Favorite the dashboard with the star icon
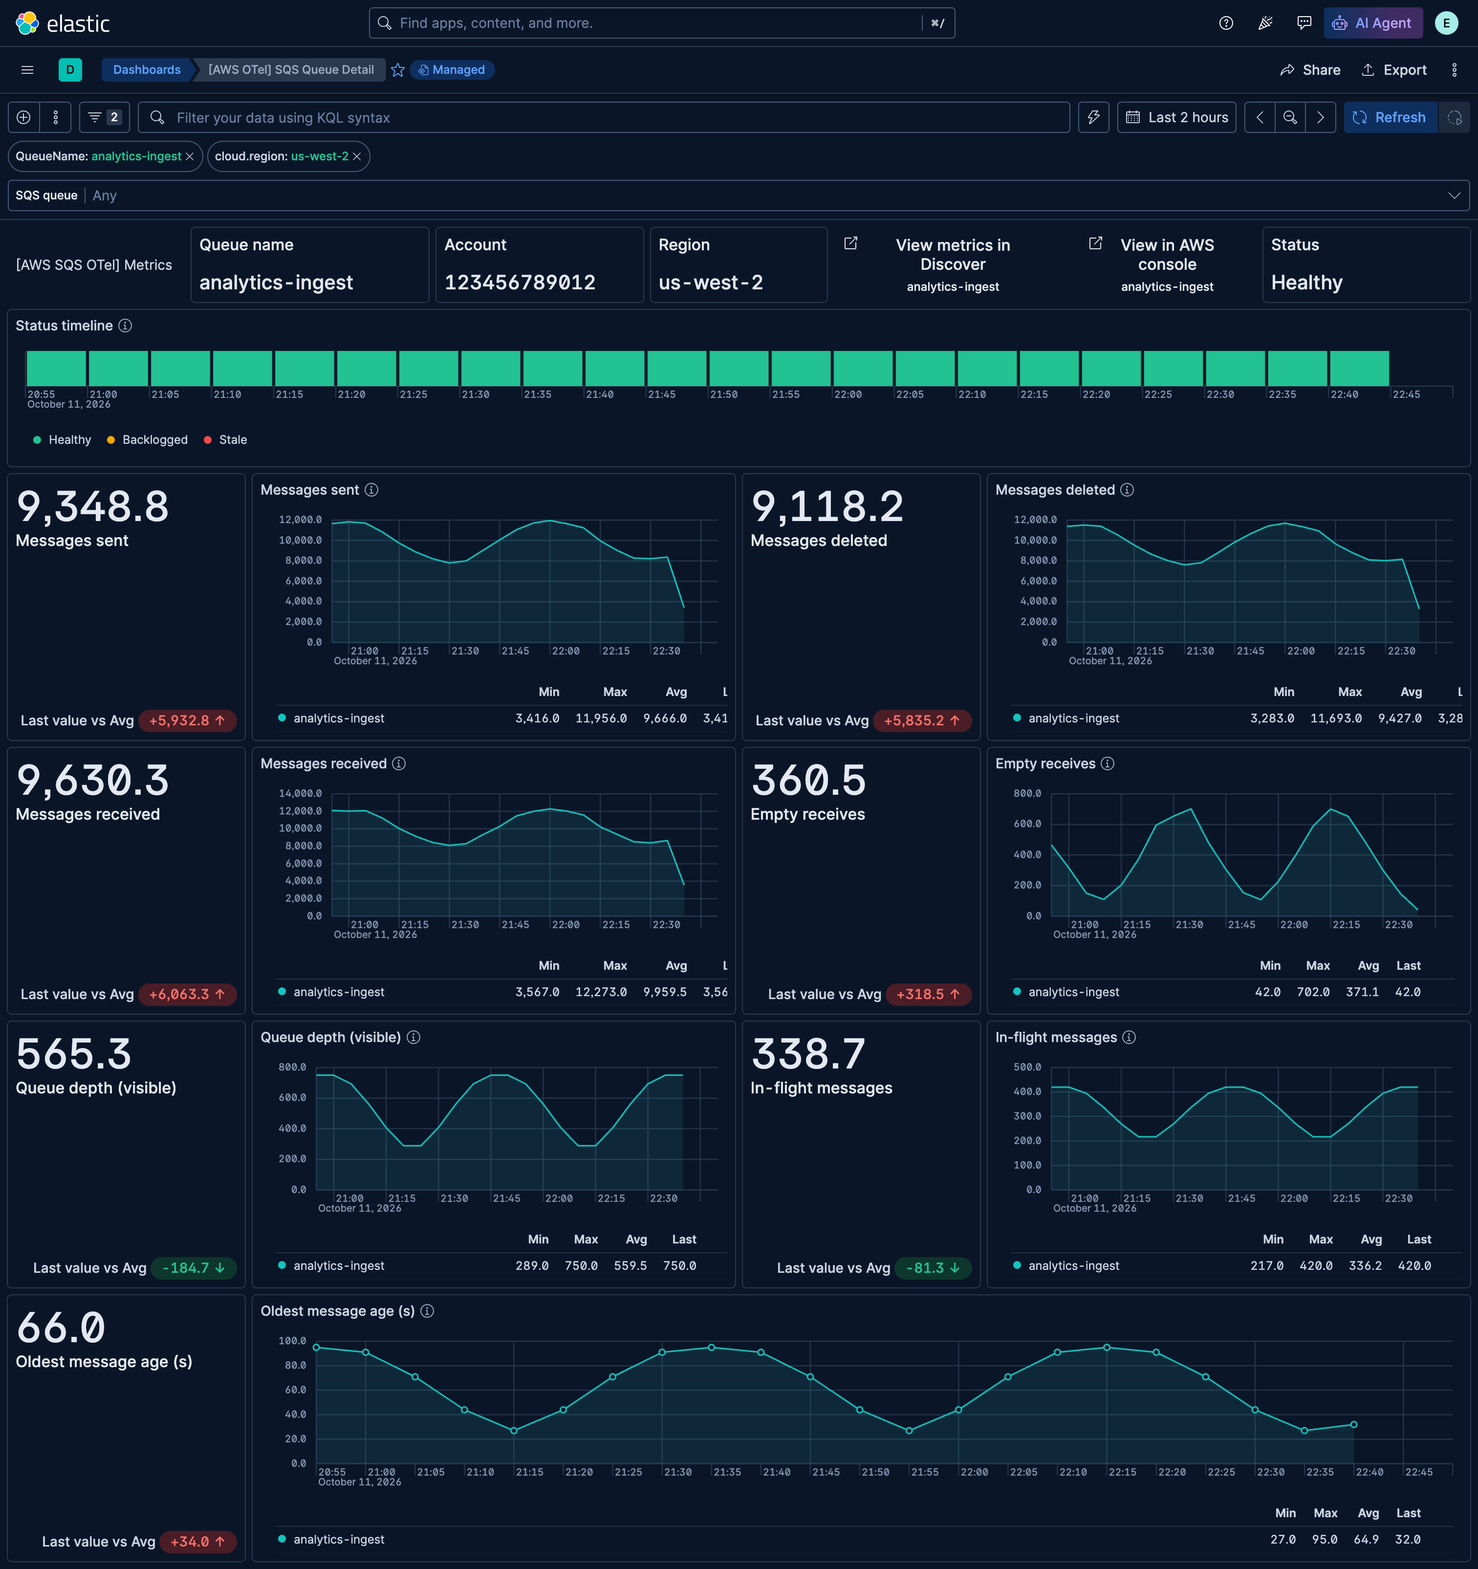The image size is (1478, 1569). (x=398, y=69)
